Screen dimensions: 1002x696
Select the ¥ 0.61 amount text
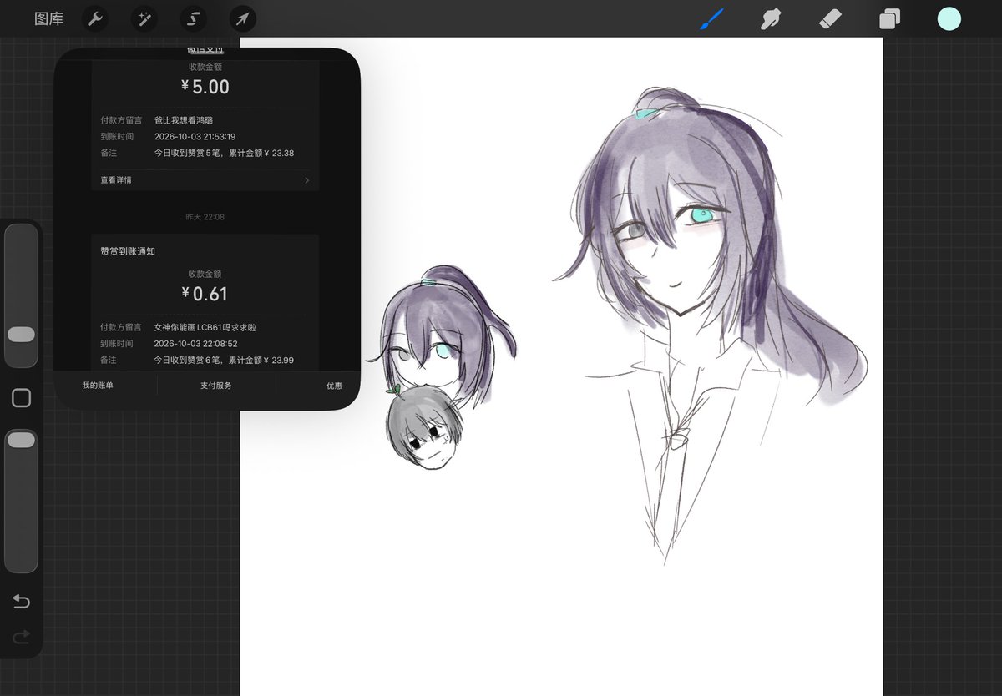pos(205,294)
